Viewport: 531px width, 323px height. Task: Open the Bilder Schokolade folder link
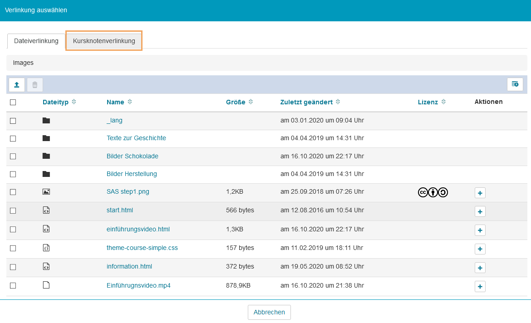[132, 156]
